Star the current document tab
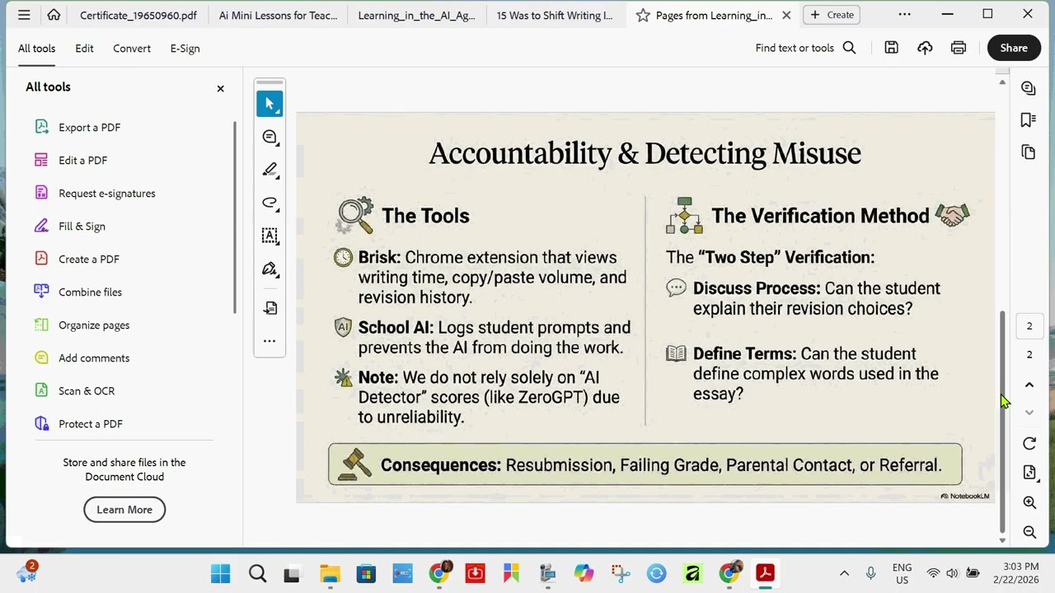This screenshot has height=593, width=1055. (x=643, y=15)
